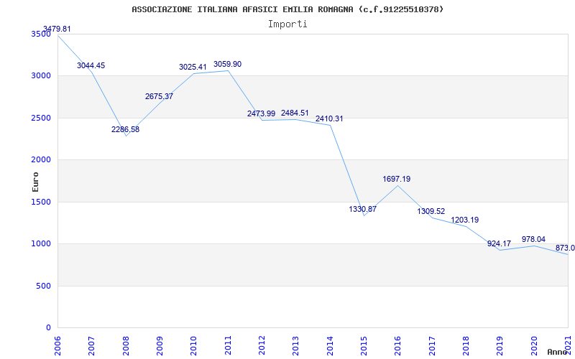Click the 2018 x-axis year label
575x359 pixels.
(466, 345)
